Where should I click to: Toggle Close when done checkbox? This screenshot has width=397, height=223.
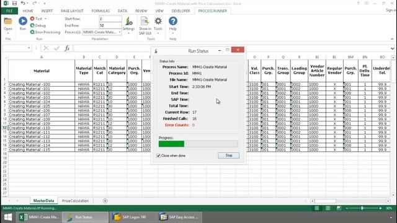click(159, 155)
